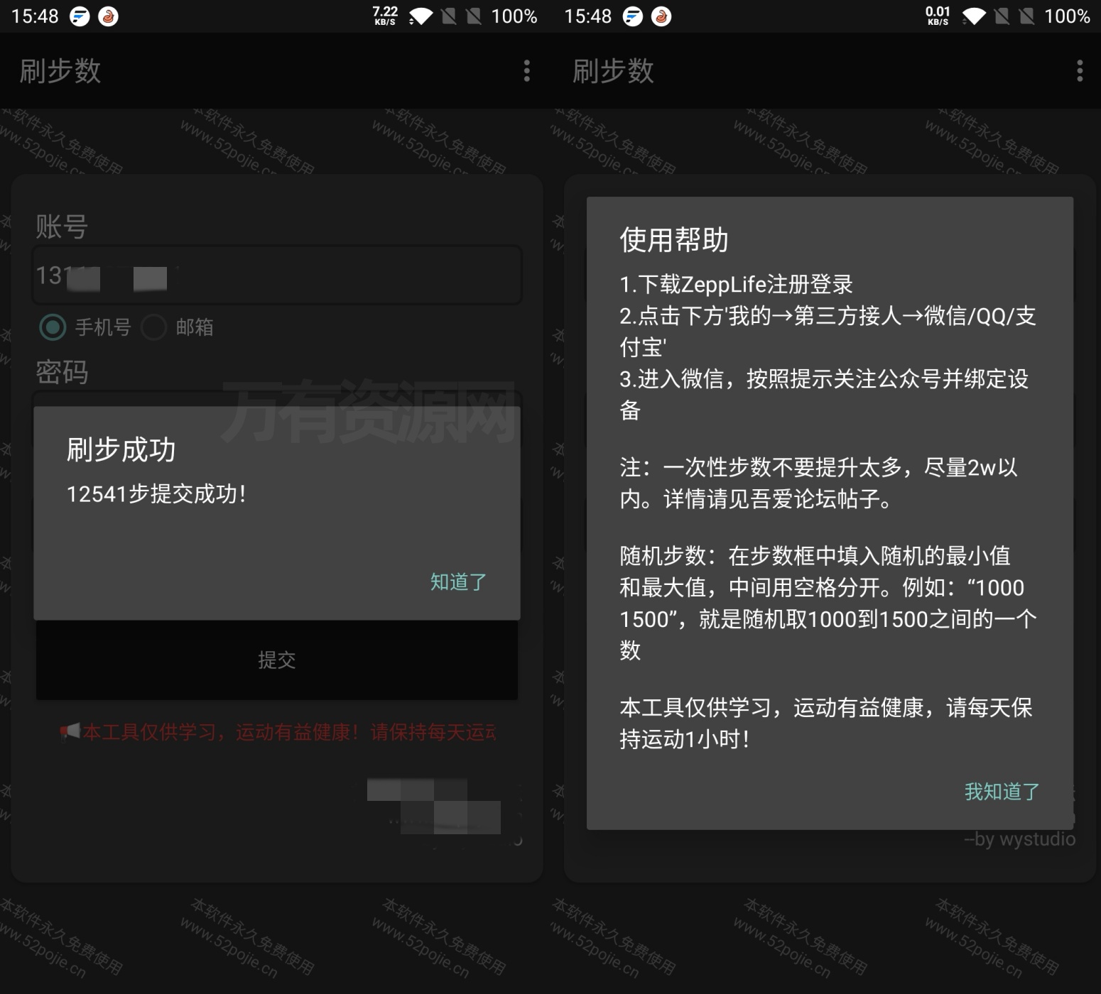Image resolution: width=1101 pixels, height=994 pixels.
Task: Tap the 7.22 KB/S network speed indicator
Action: click(385, 16)
